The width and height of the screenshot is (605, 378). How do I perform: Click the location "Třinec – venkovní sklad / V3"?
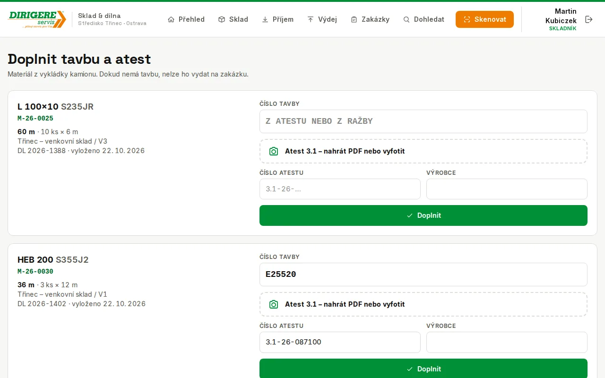pos(62,141)
